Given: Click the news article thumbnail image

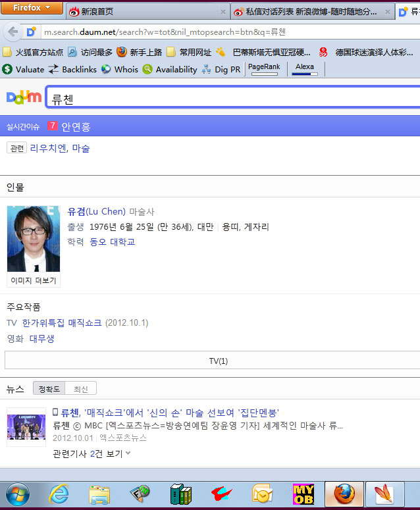Looking at the screenshot, I should click(26, 426).
